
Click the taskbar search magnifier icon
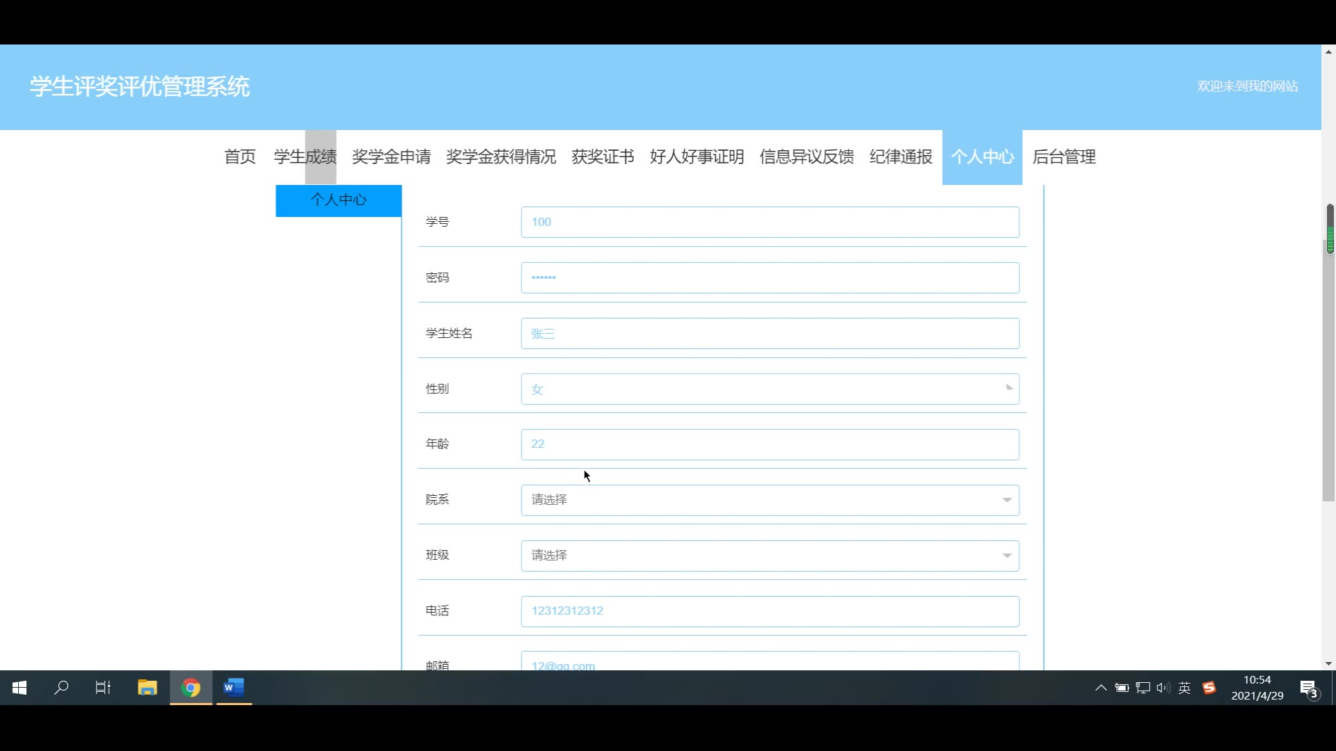point(61,688)
